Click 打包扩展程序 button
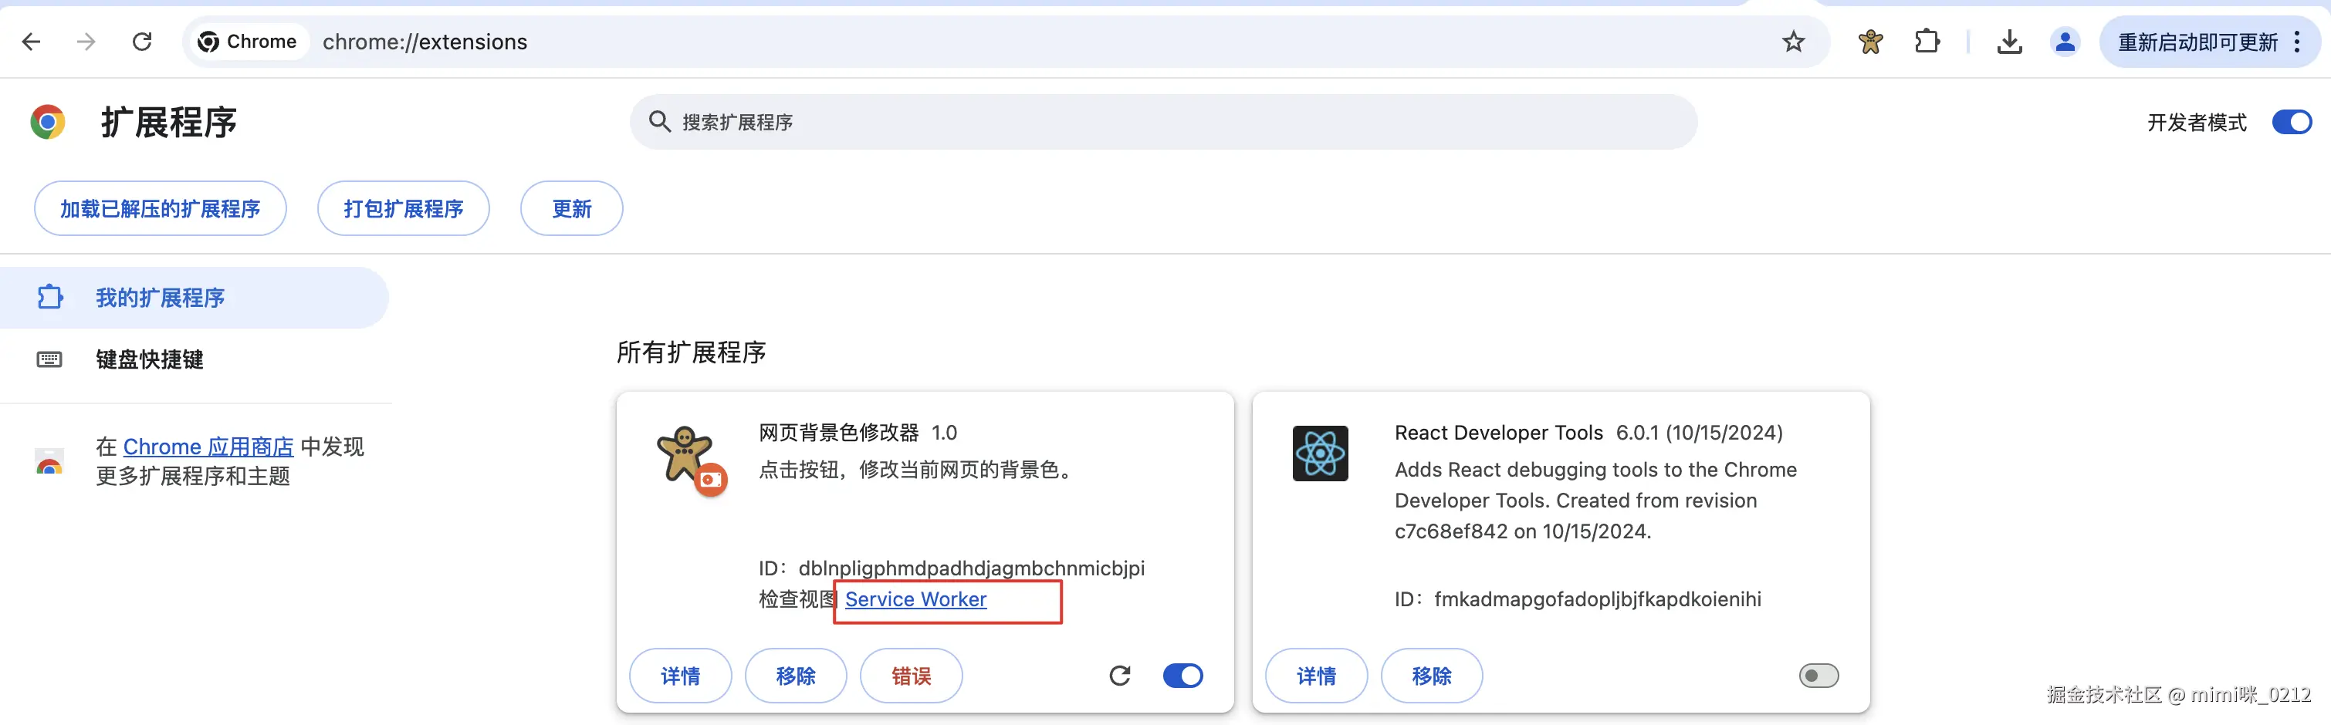This screenshot has width=2331, height=725. [x=404, y=209]
